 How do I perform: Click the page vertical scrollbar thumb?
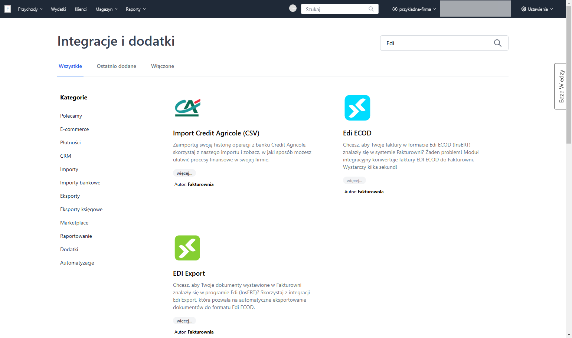click(569, 74)
